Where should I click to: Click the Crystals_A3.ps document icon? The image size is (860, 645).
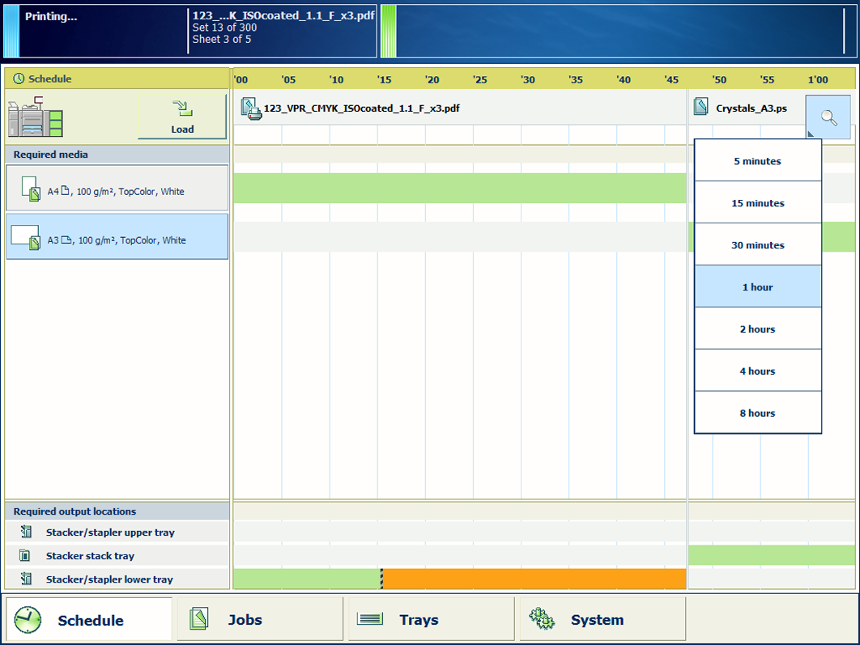coord(701,108)
